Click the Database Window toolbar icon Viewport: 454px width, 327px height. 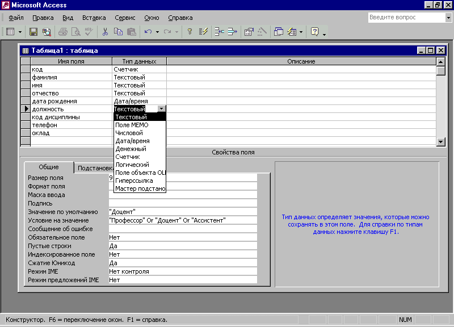278,32
